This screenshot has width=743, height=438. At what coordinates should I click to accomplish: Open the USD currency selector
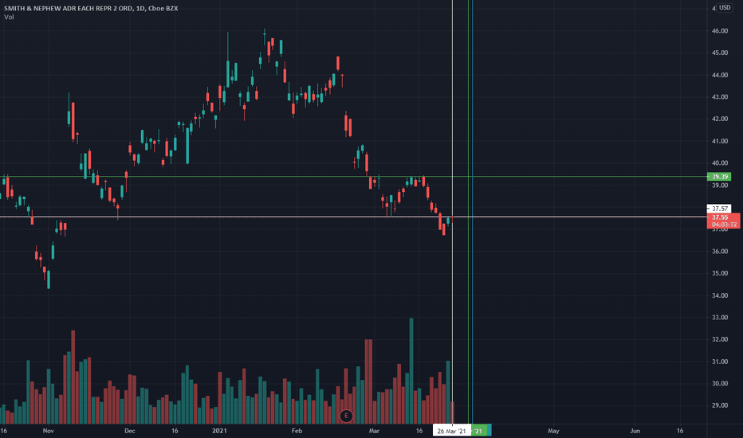725,8
